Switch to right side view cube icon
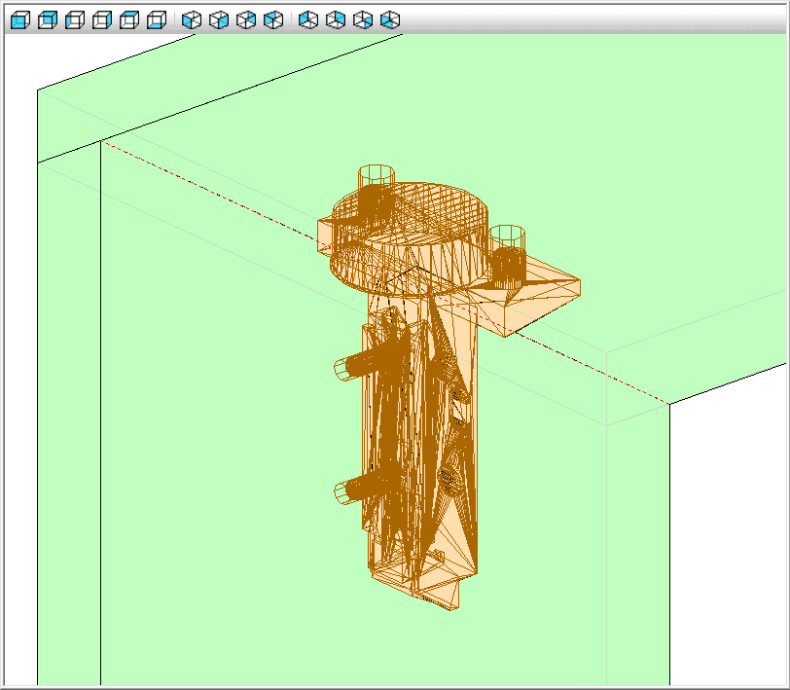Screen dimensions: 790x690 (102, 20)
